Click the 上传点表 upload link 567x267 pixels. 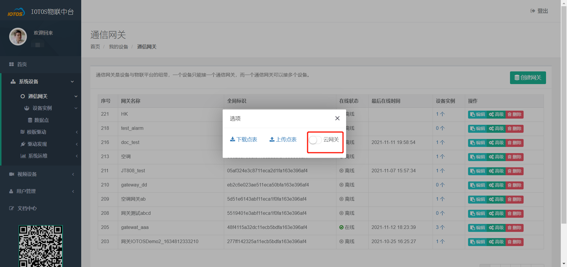point(283,140)
